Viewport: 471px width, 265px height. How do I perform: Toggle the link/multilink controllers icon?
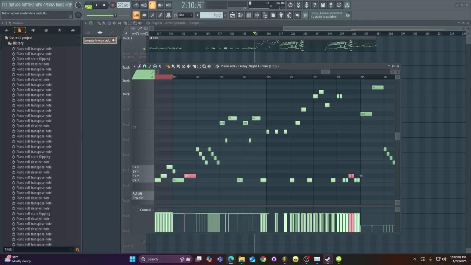(x=160, y=15)
